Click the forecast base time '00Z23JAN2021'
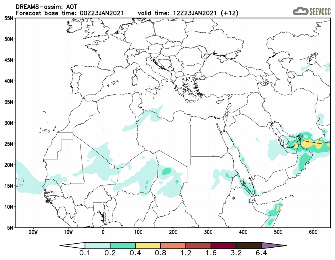 point(102,13)
